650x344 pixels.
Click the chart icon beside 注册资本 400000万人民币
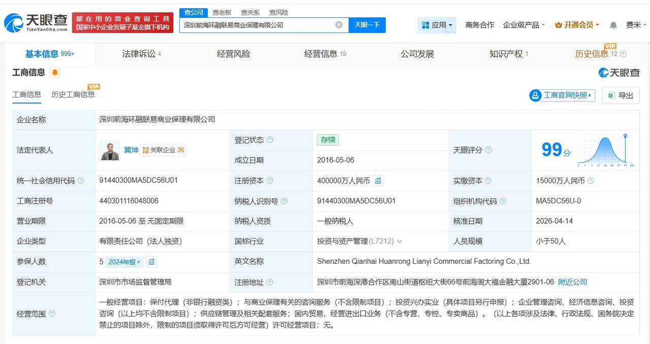378,181
